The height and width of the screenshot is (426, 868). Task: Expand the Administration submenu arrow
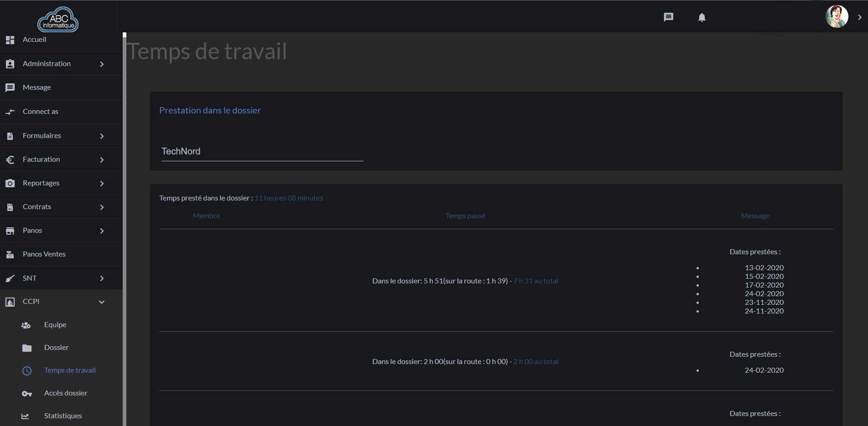click(x=102, y=64)
